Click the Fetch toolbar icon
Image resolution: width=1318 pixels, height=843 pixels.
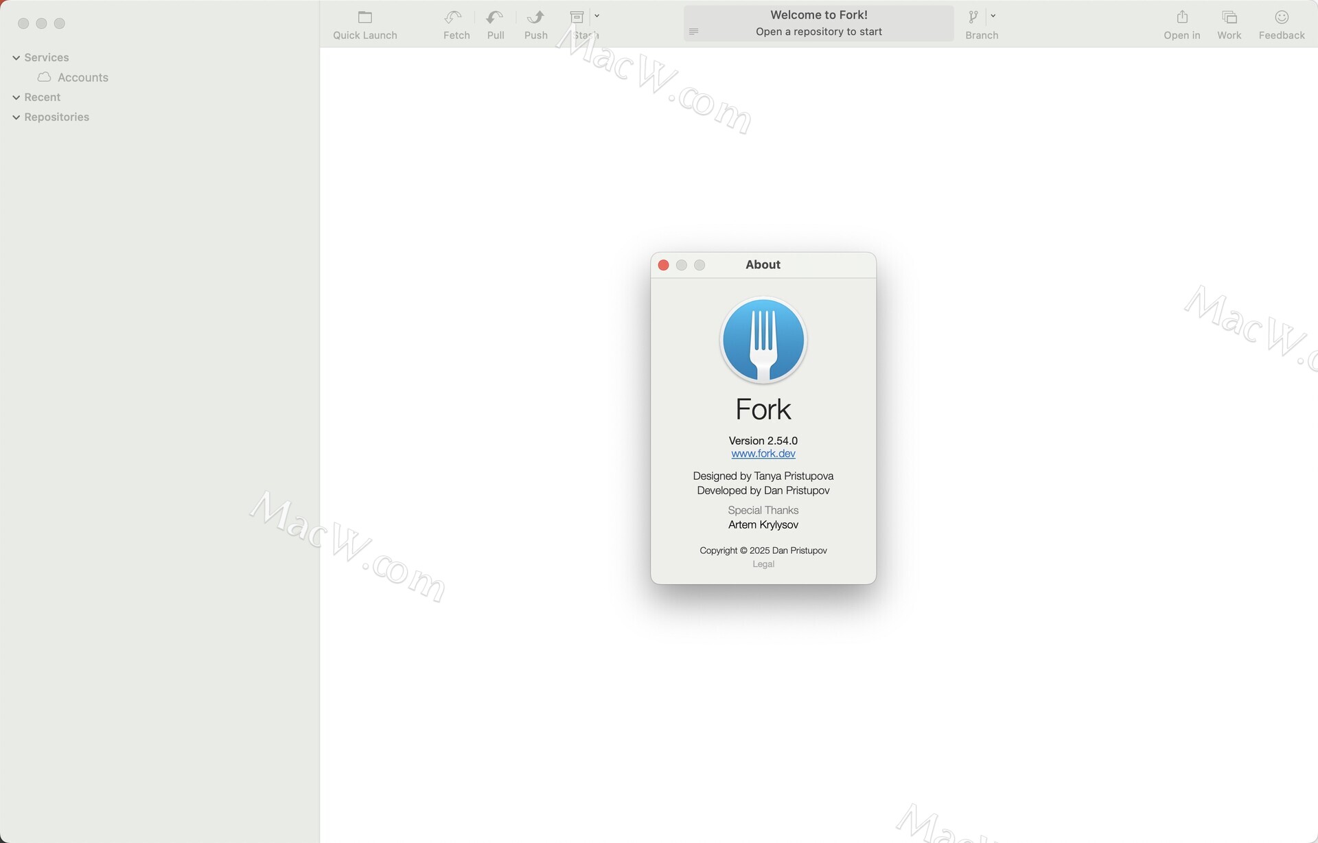click(453, 17)
